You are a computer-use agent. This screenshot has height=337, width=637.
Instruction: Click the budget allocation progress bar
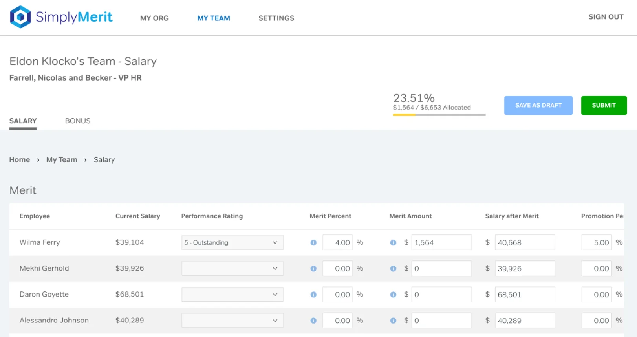[439, 115]
